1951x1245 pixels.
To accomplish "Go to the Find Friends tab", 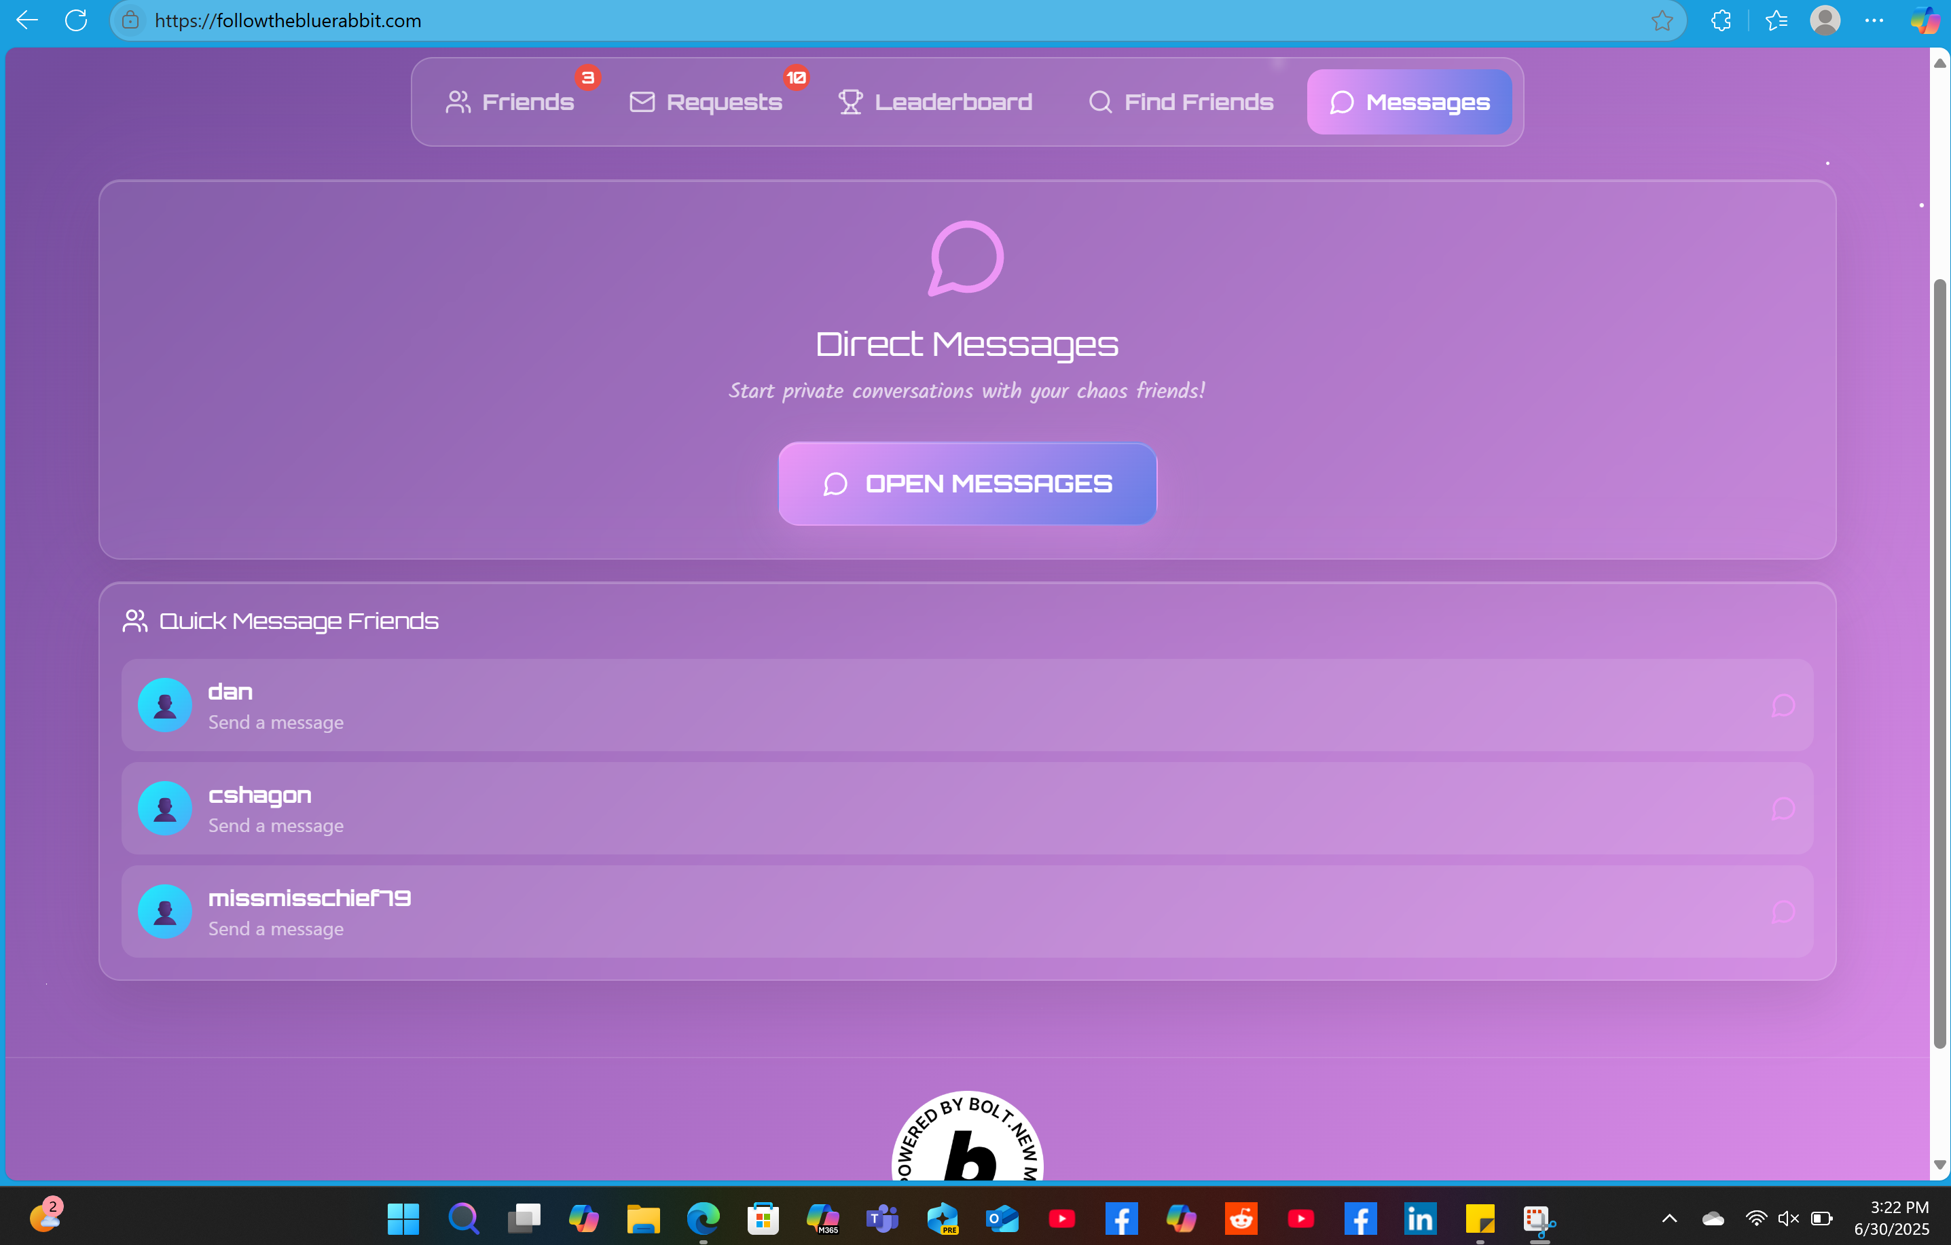I will pos(1182,102).
